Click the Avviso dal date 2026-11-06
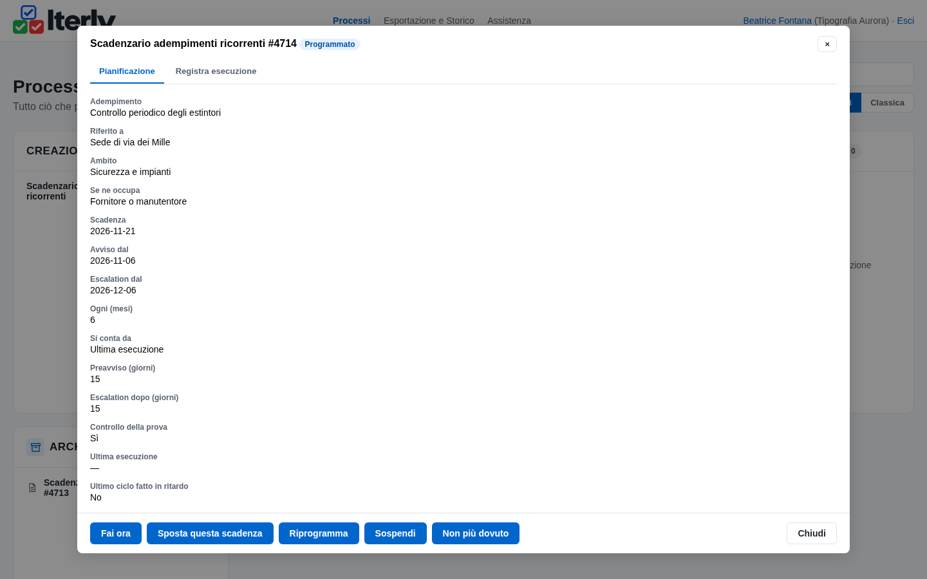 click(x=113, y=261)
